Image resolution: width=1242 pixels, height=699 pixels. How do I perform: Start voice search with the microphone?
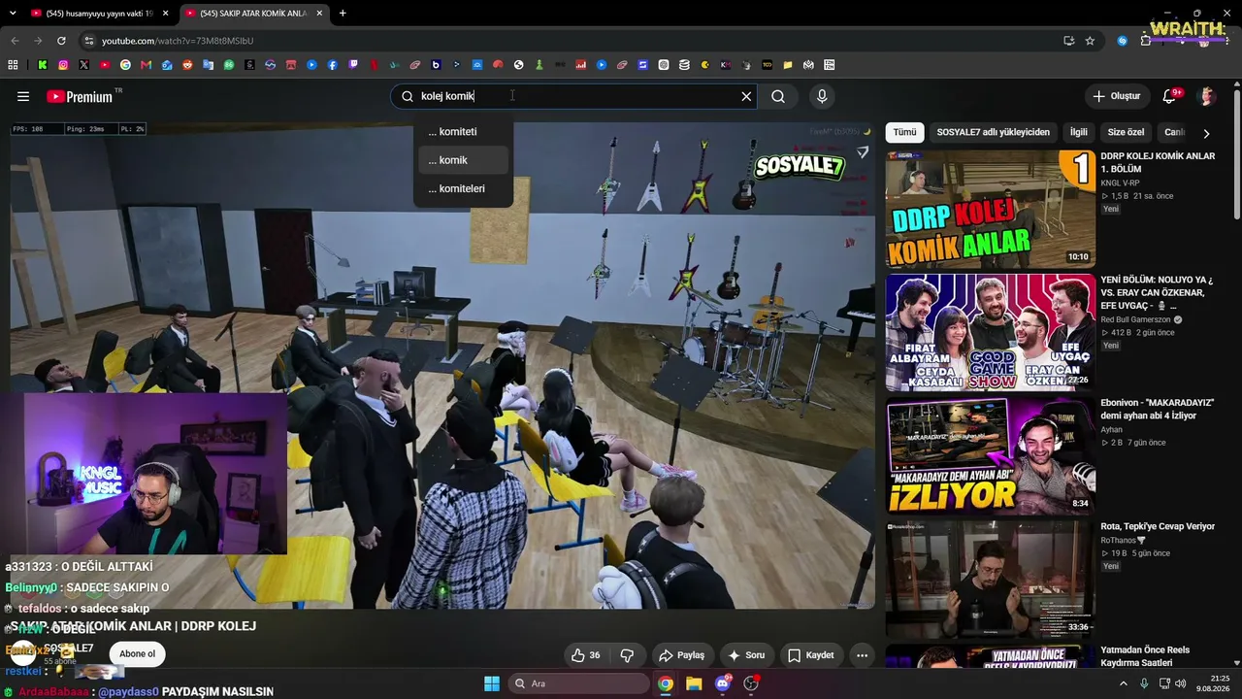click(822, 96)
